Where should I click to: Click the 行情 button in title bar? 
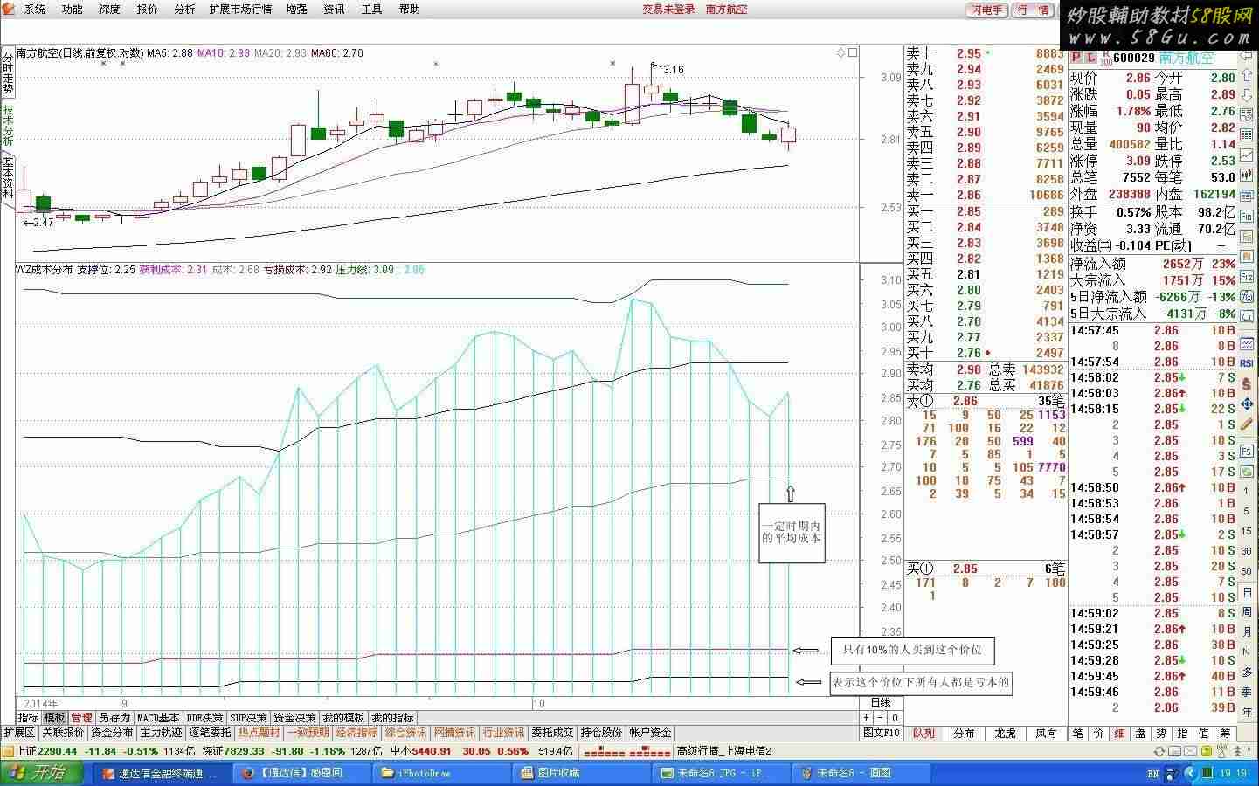[1033, 10]
